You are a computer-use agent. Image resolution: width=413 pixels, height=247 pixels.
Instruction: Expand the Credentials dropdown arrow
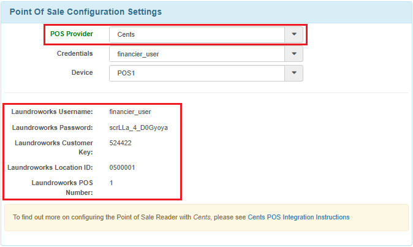point(294,54)
